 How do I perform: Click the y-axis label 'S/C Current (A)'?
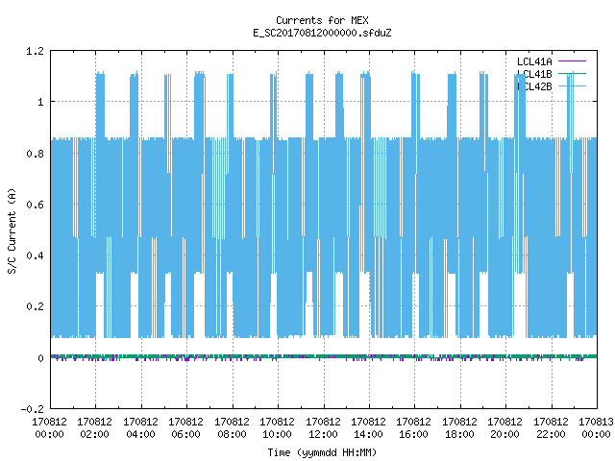[12, 230]
